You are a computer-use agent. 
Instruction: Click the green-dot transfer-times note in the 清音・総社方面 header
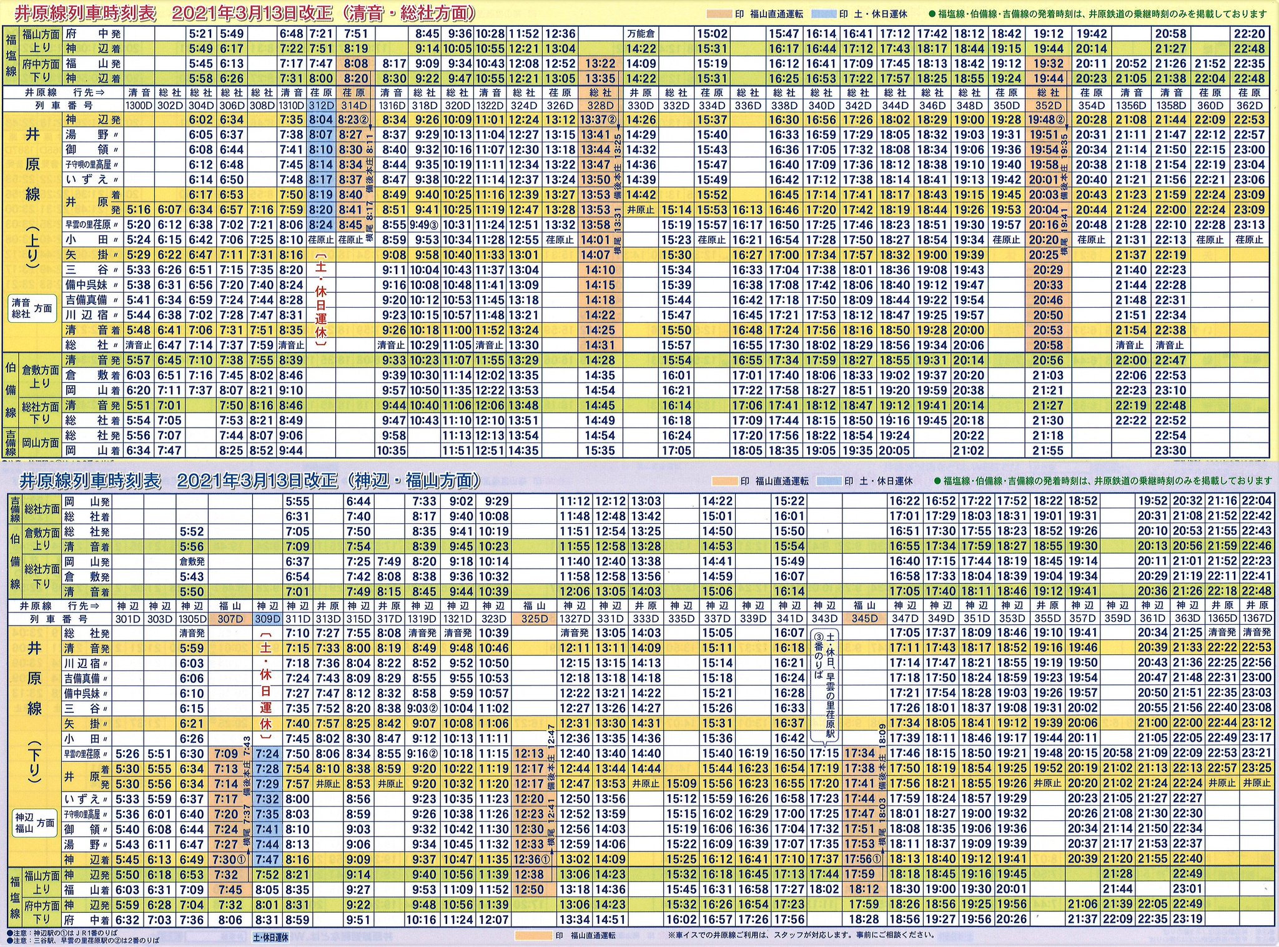[x=1097, y=14]
